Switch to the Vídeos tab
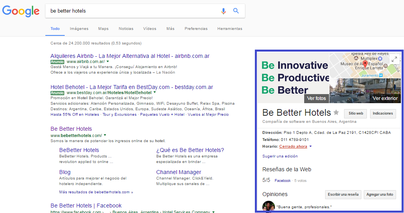Screen dimensions: 404x213 [x=150, y=29]
